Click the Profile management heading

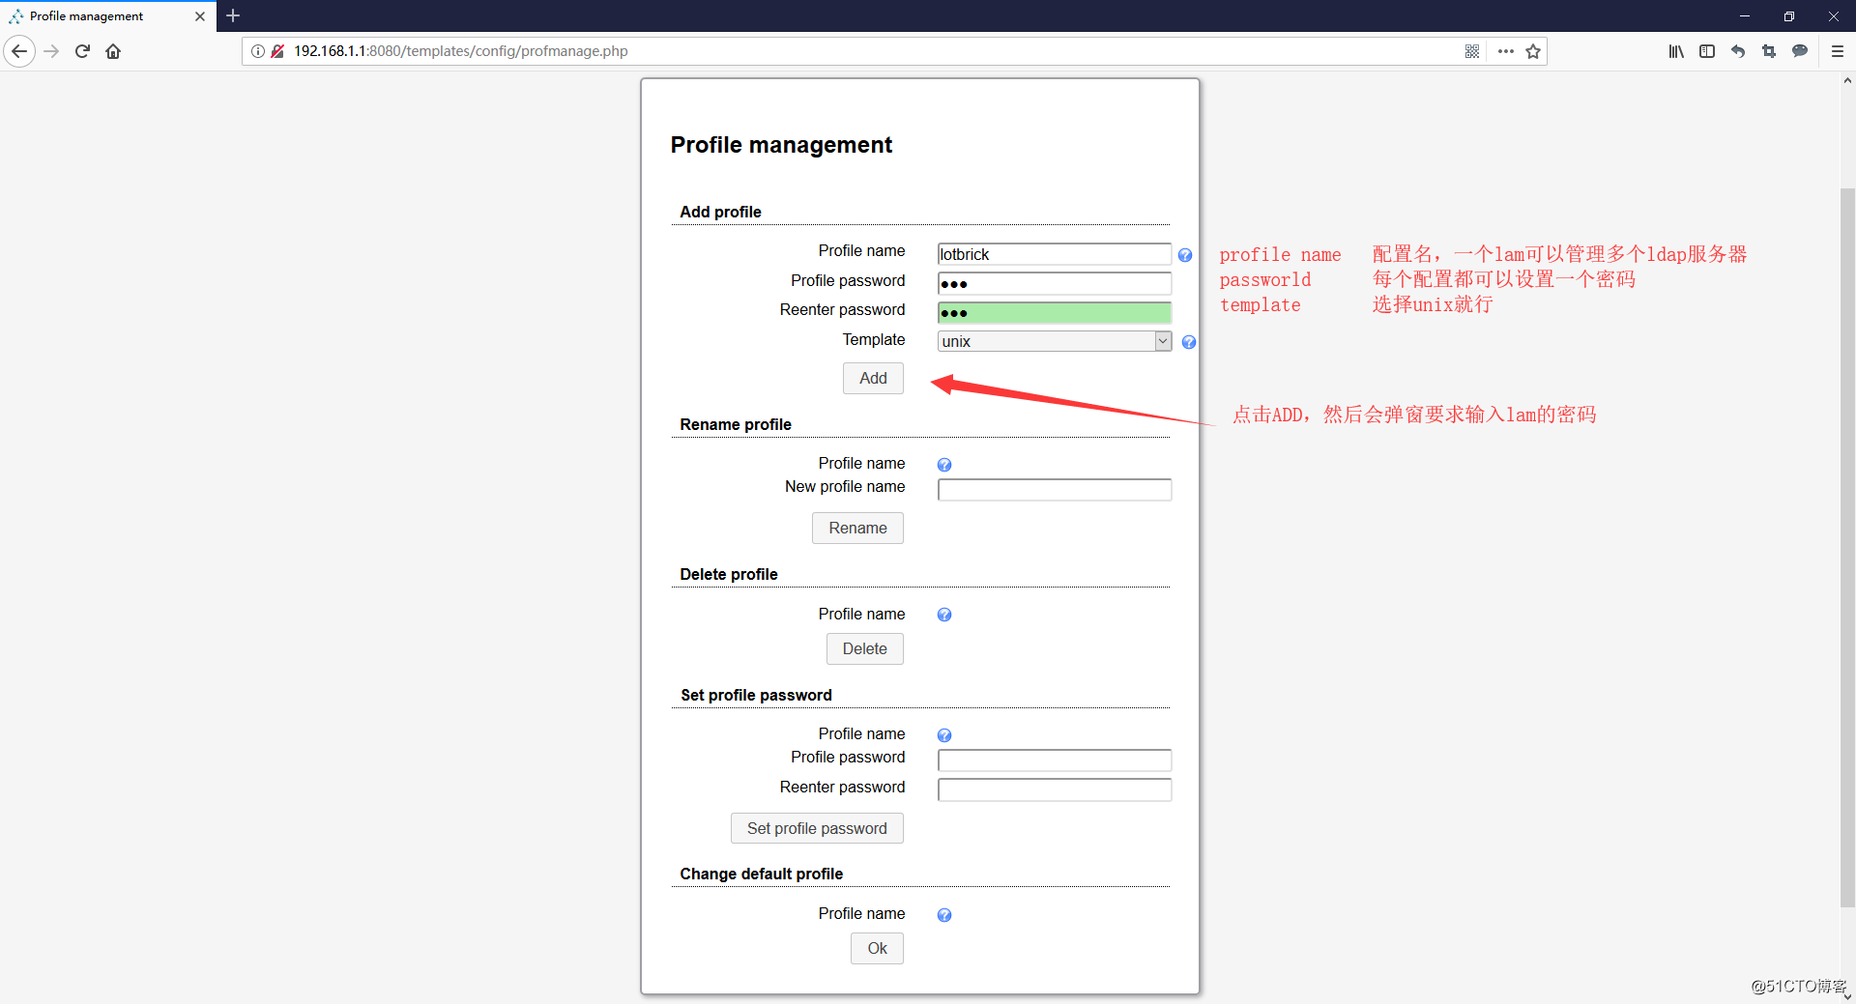click(781, 145)
